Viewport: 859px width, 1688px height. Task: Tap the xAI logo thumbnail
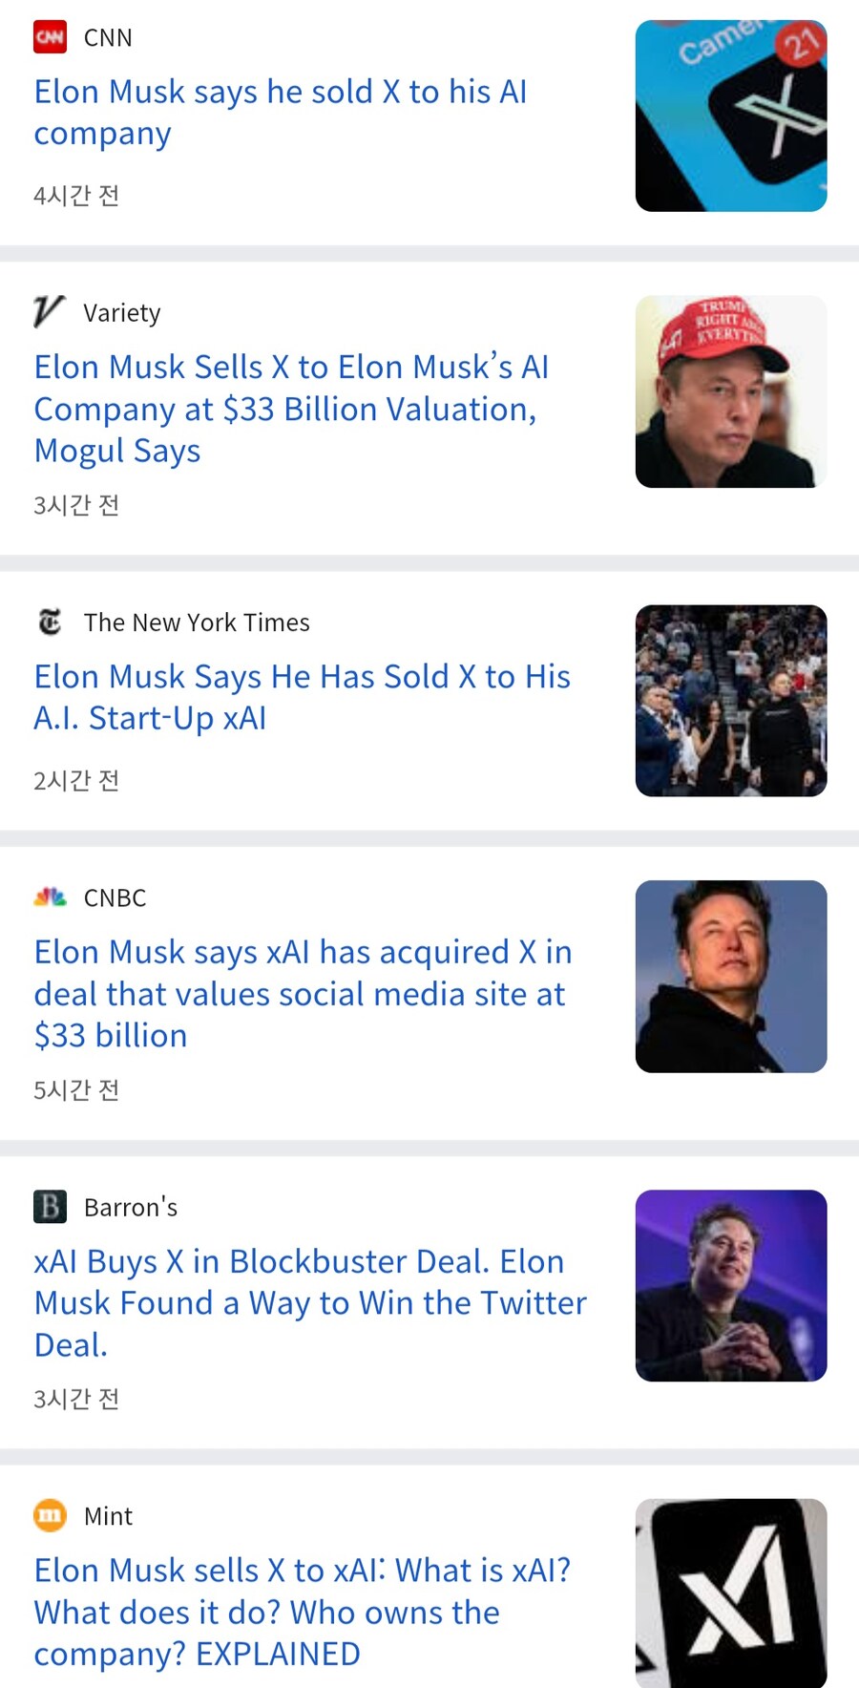[731, 1593]
